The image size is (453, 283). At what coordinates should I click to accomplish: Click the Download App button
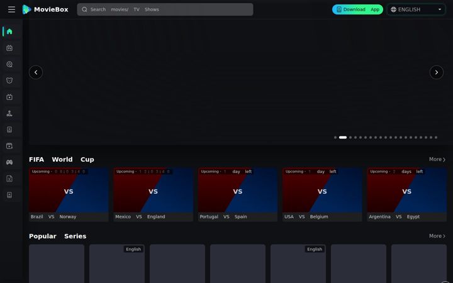357,9
